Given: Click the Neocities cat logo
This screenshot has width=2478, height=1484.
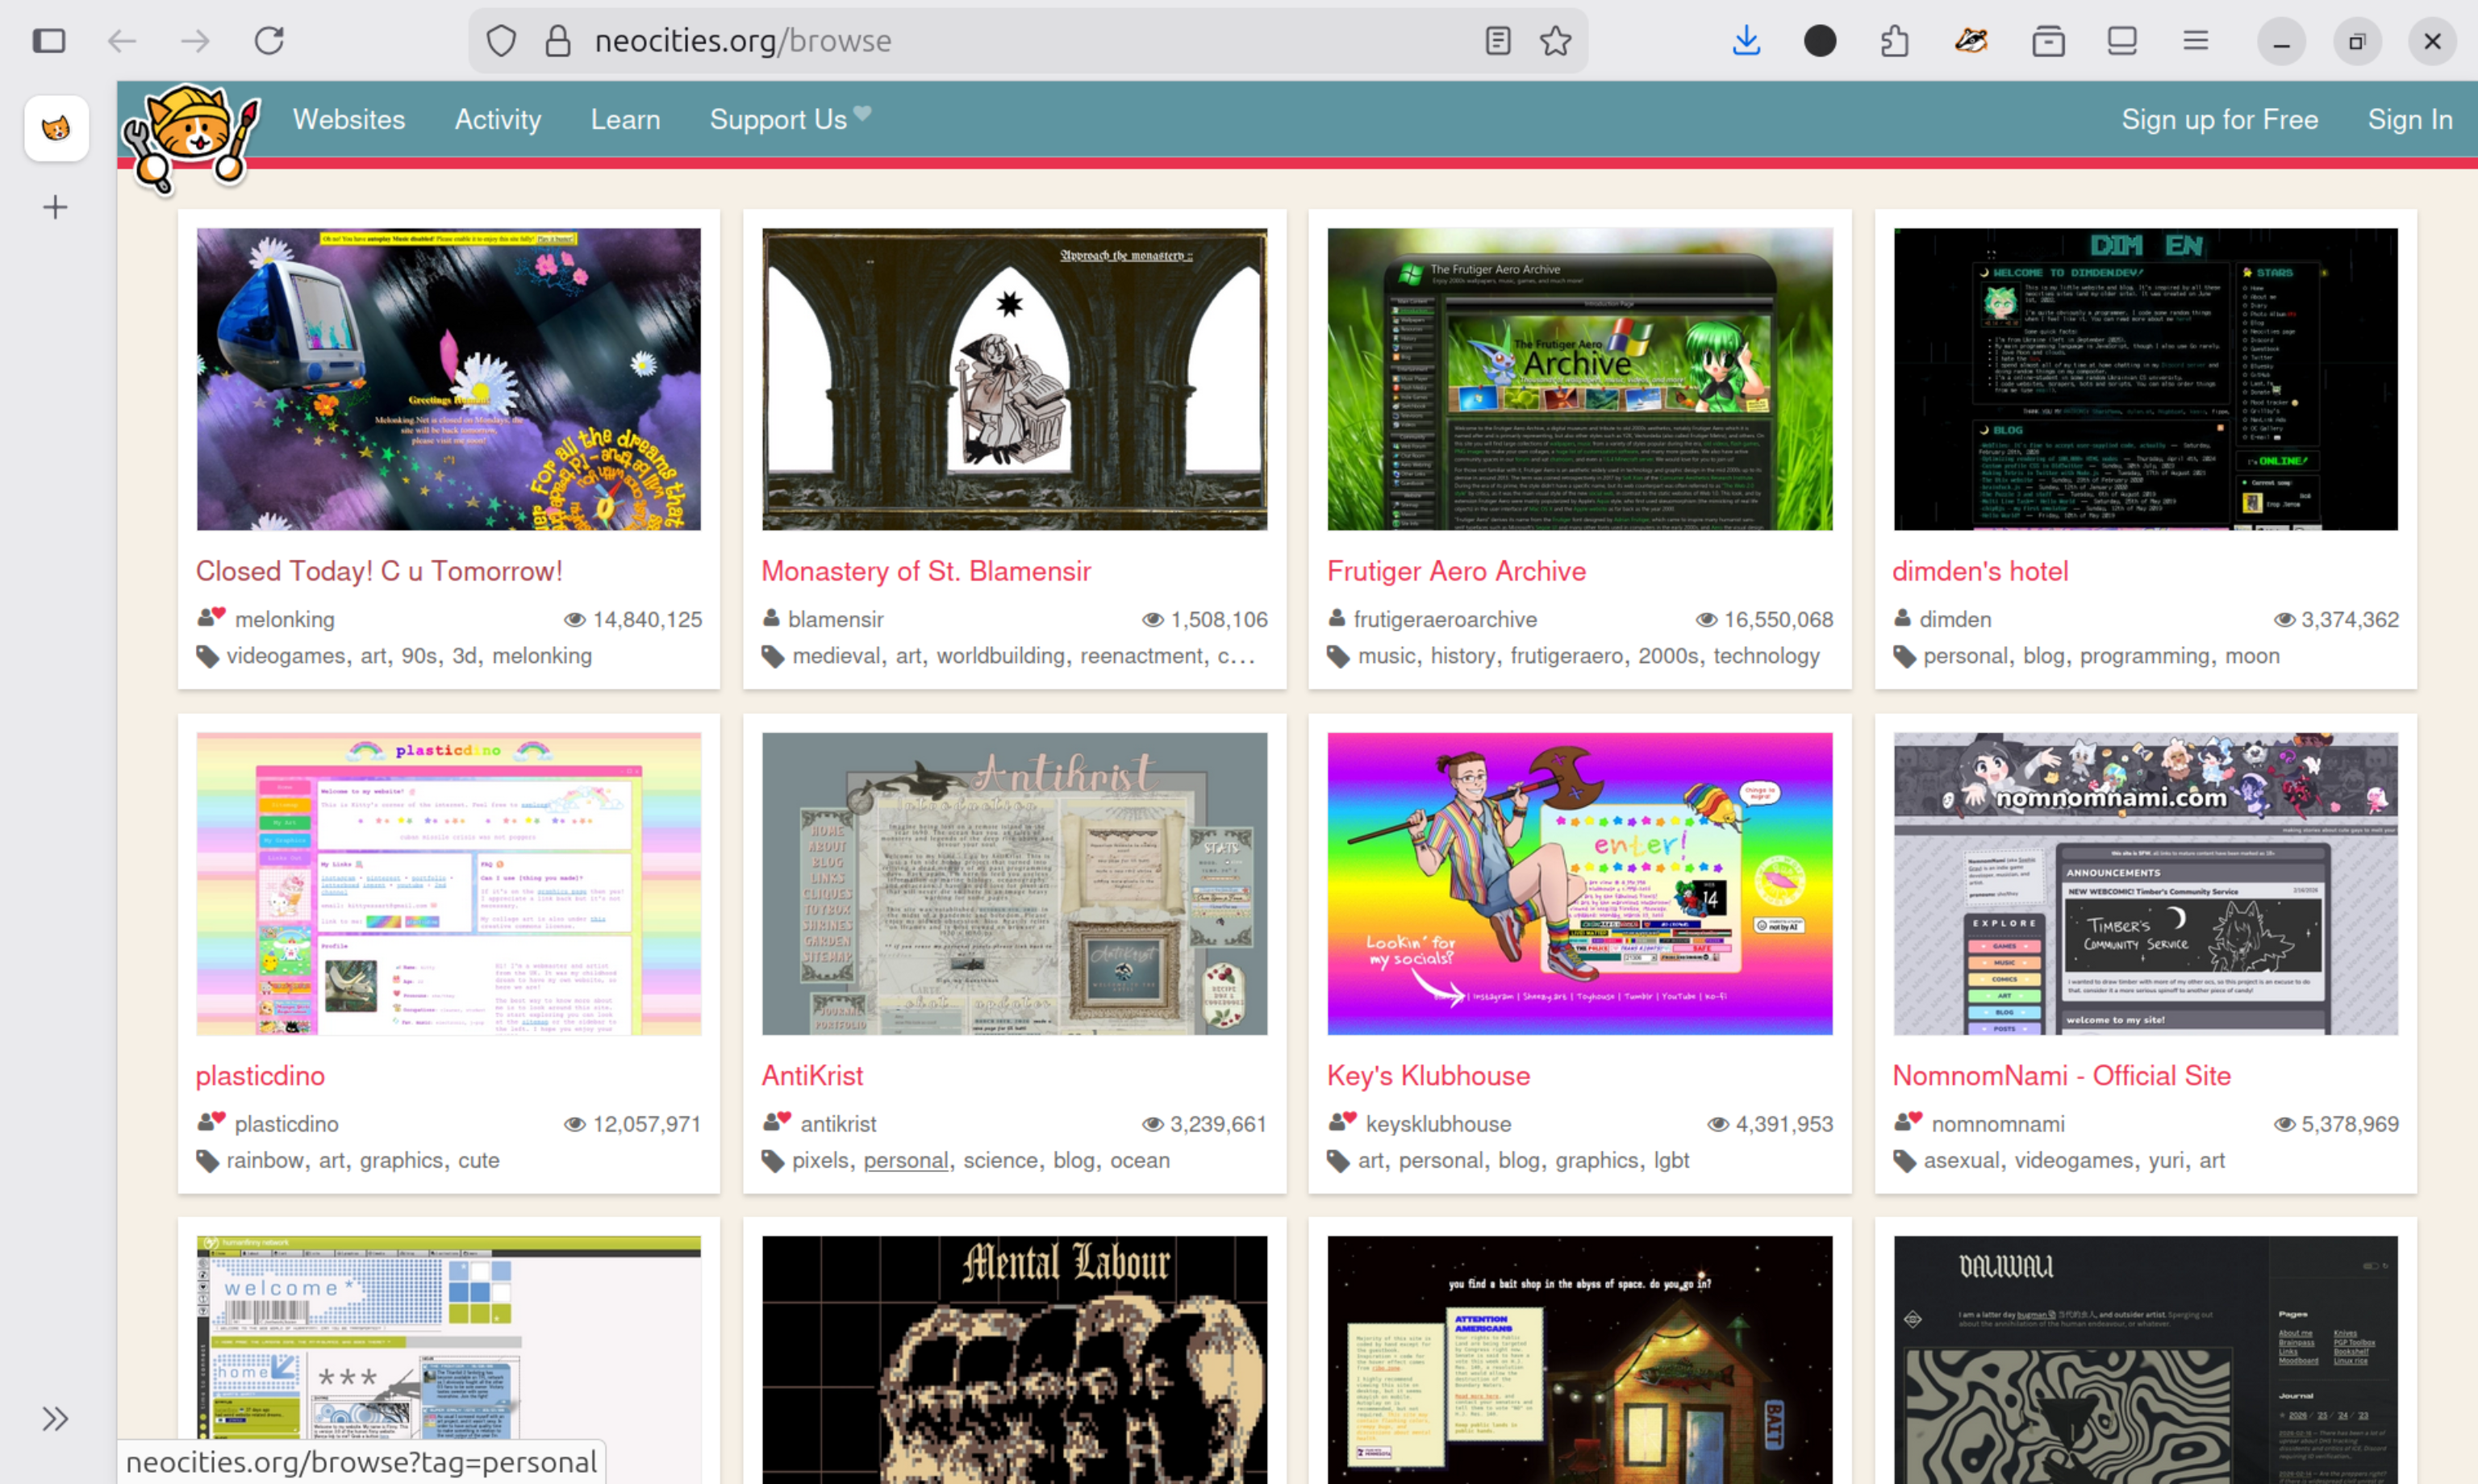Looking at the screenshot, I should point(191,138).
